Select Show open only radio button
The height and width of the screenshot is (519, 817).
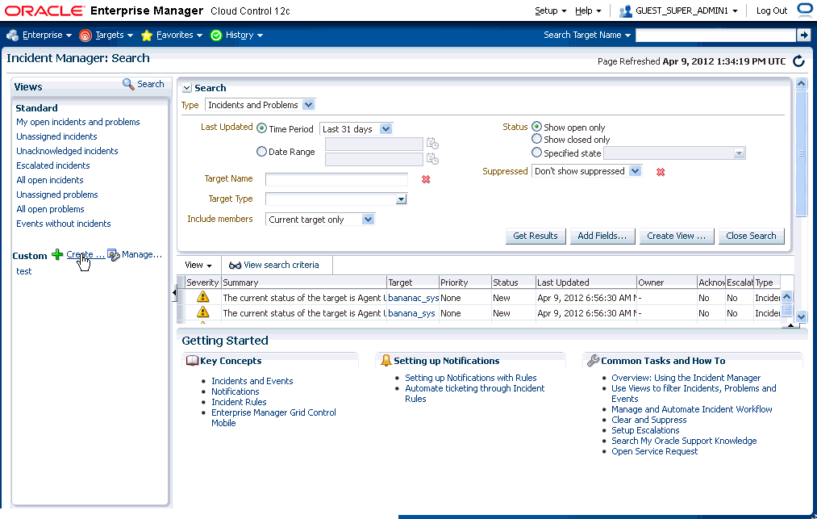536,127
